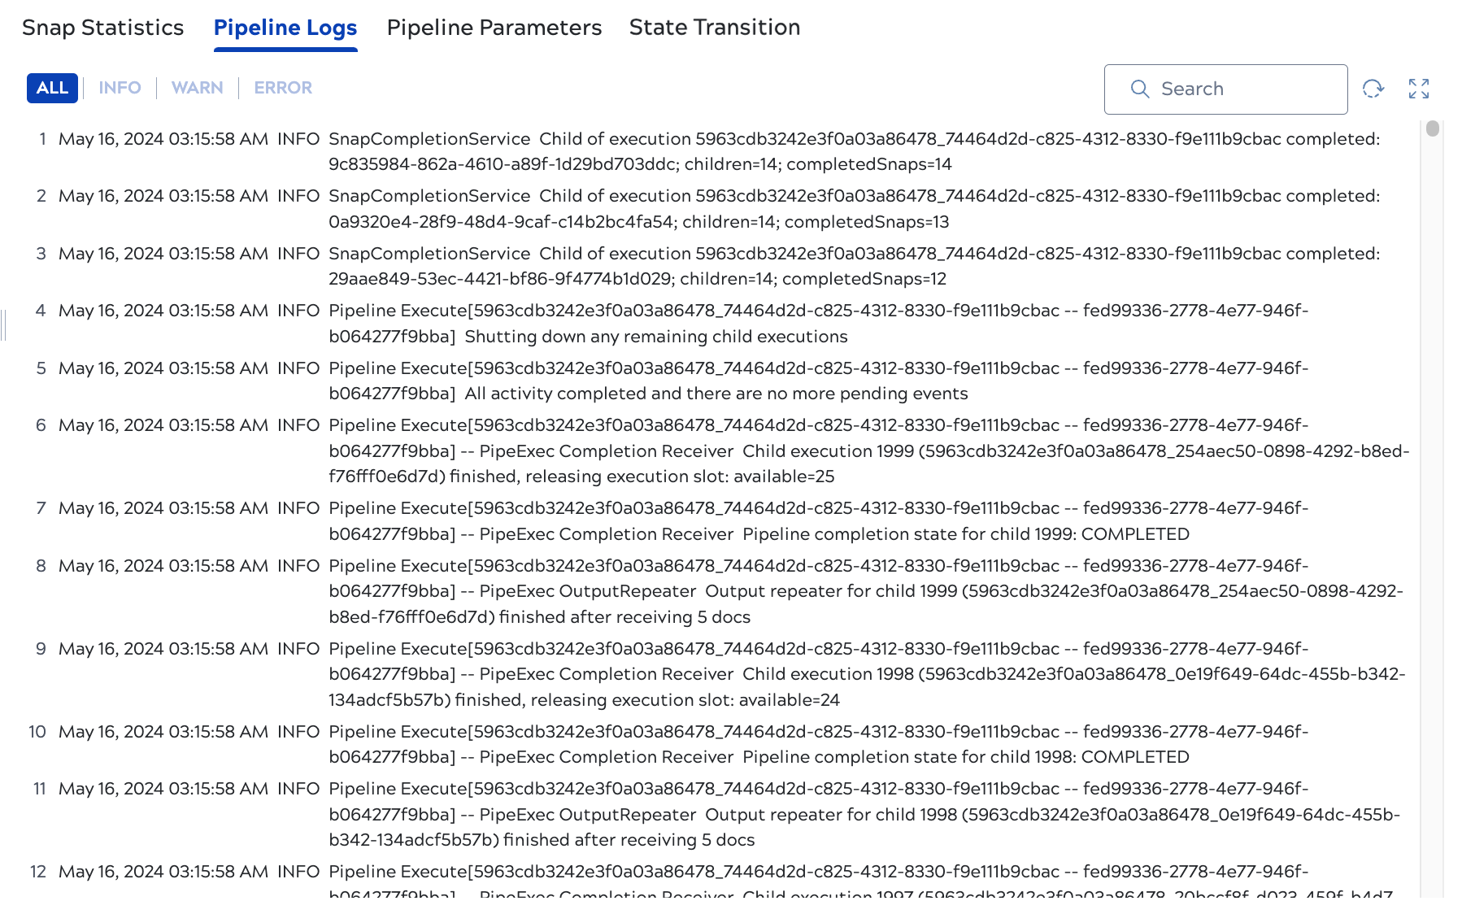Screen dimensions: 1462x914
Task: Select the Pipeline Logs tab
Action: click(285, 28)
